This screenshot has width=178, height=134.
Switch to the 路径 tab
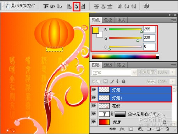point(121,65)
